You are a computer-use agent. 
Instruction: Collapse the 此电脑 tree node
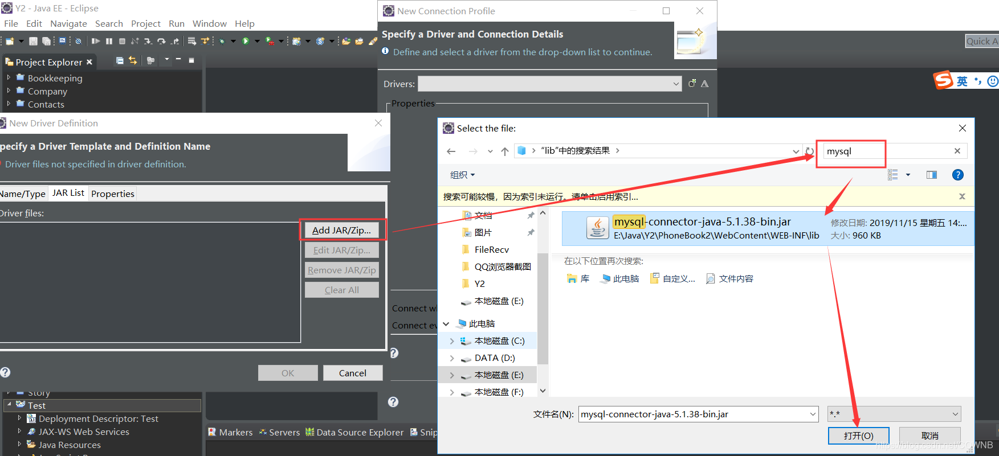coord(446,324)
